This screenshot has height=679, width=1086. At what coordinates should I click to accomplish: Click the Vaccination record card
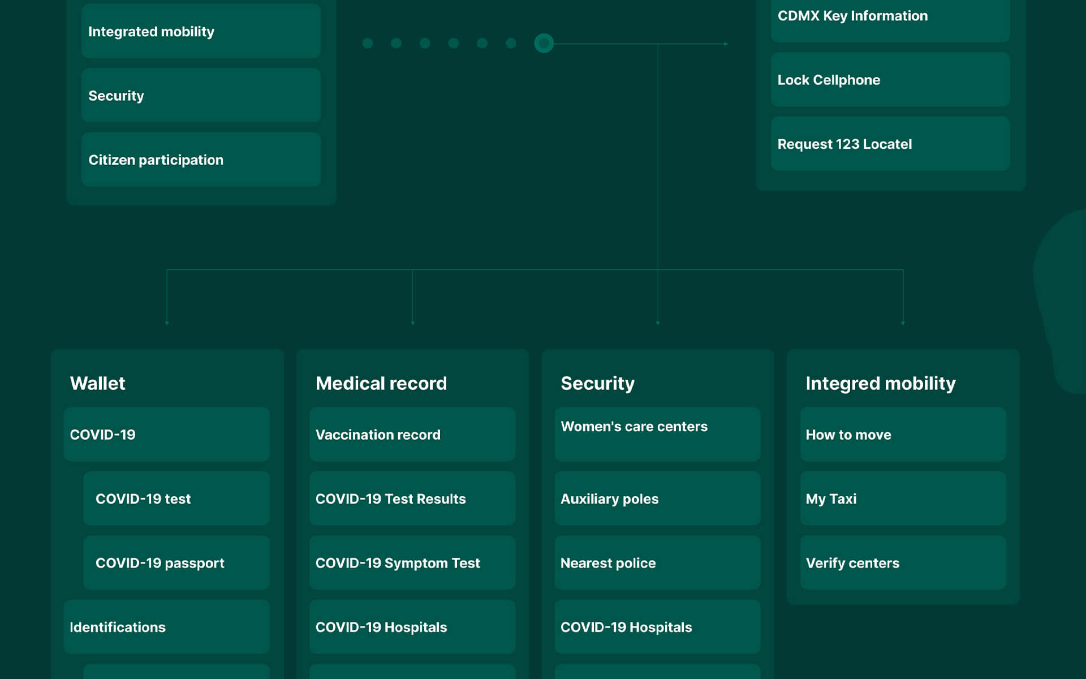tap(412, 435)
